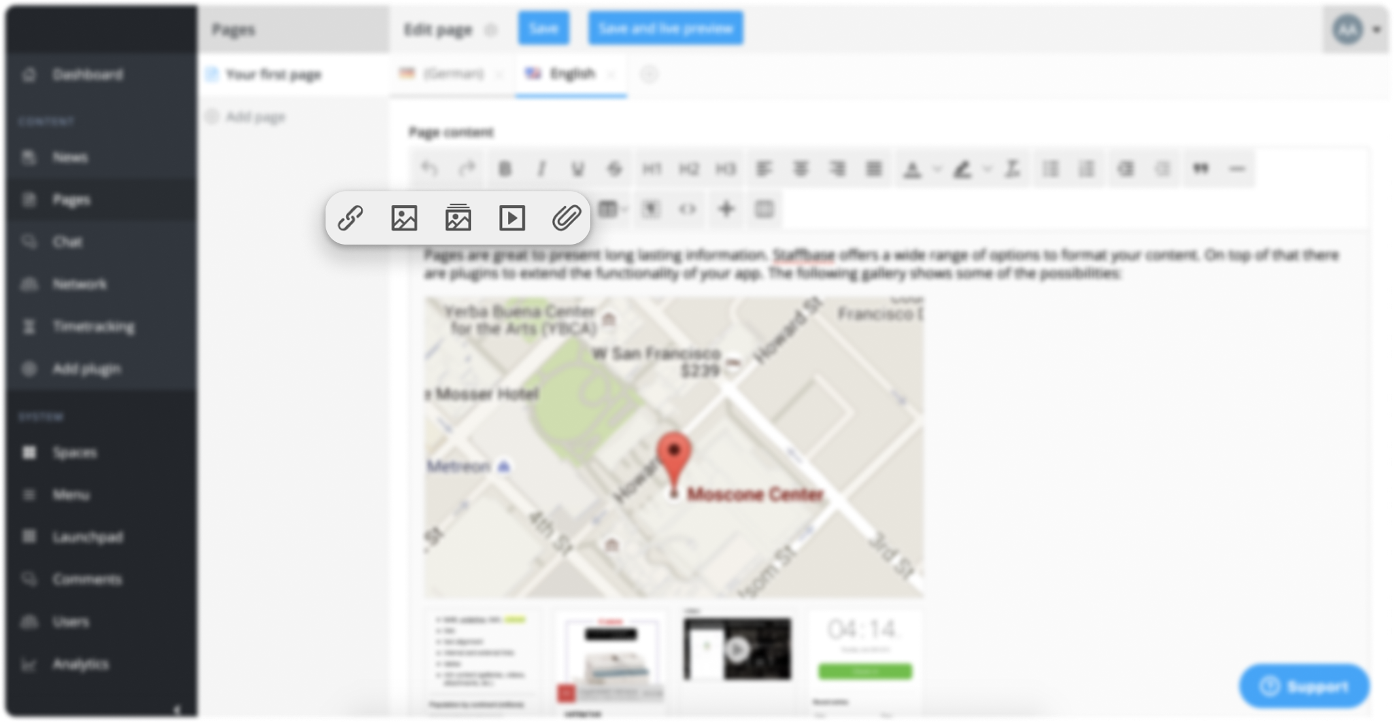Center align the text

tap(801, 169)
